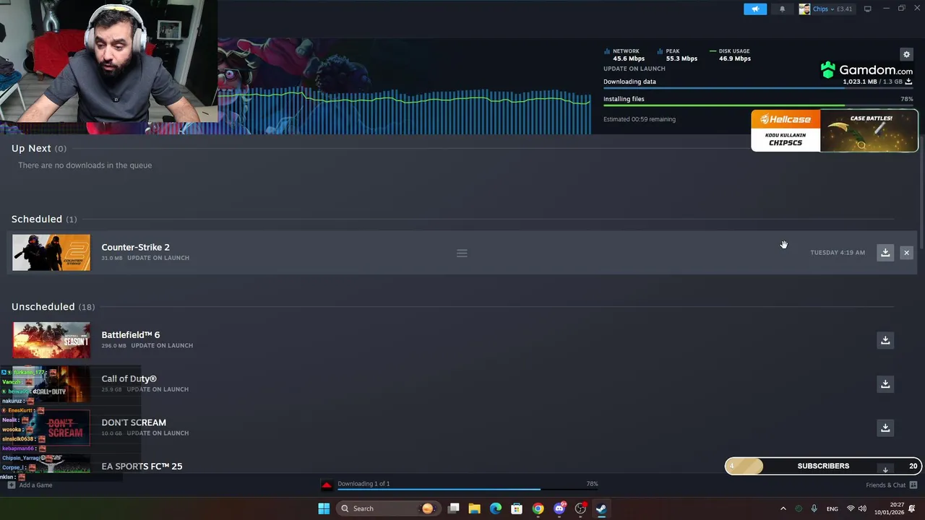The height and width of the screenshot is (520, 925).
Task: Click the Installing files progress bar
Action: [x=758, y=105]
